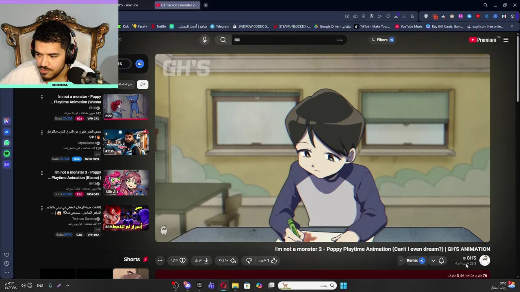Click the snapshot camera icon in address bar

point(355,16)
